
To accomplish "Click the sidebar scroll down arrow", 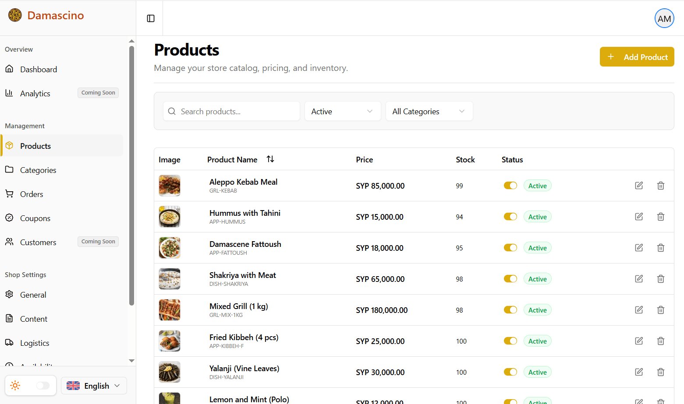I will 131,361.
